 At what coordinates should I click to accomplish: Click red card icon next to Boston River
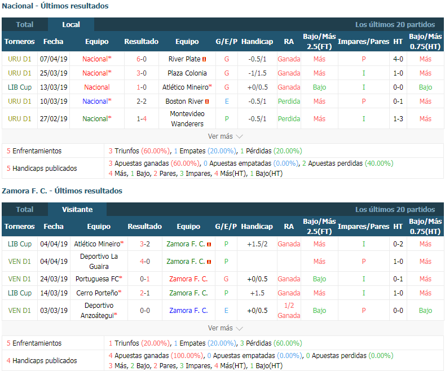[207, 101]
